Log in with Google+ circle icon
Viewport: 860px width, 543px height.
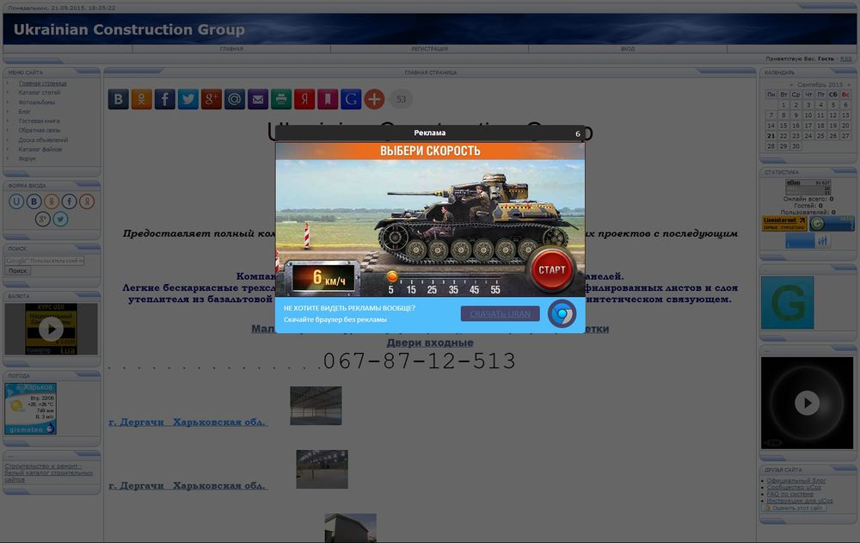point(43,219)
